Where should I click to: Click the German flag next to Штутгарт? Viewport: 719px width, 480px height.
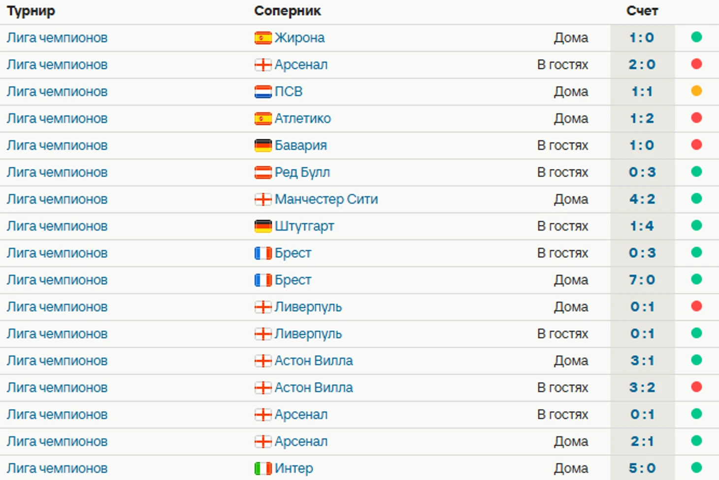[x=263, y=226]
